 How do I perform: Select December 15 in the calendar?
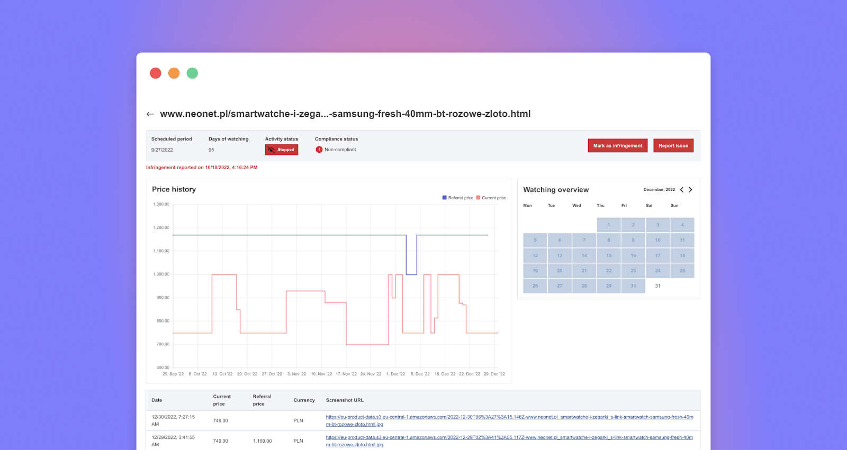point(609,255)
